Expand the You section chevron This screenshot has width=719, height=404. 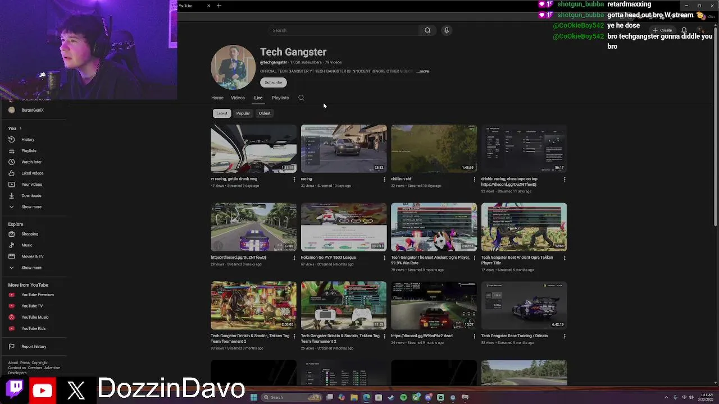tap(20, 128)
